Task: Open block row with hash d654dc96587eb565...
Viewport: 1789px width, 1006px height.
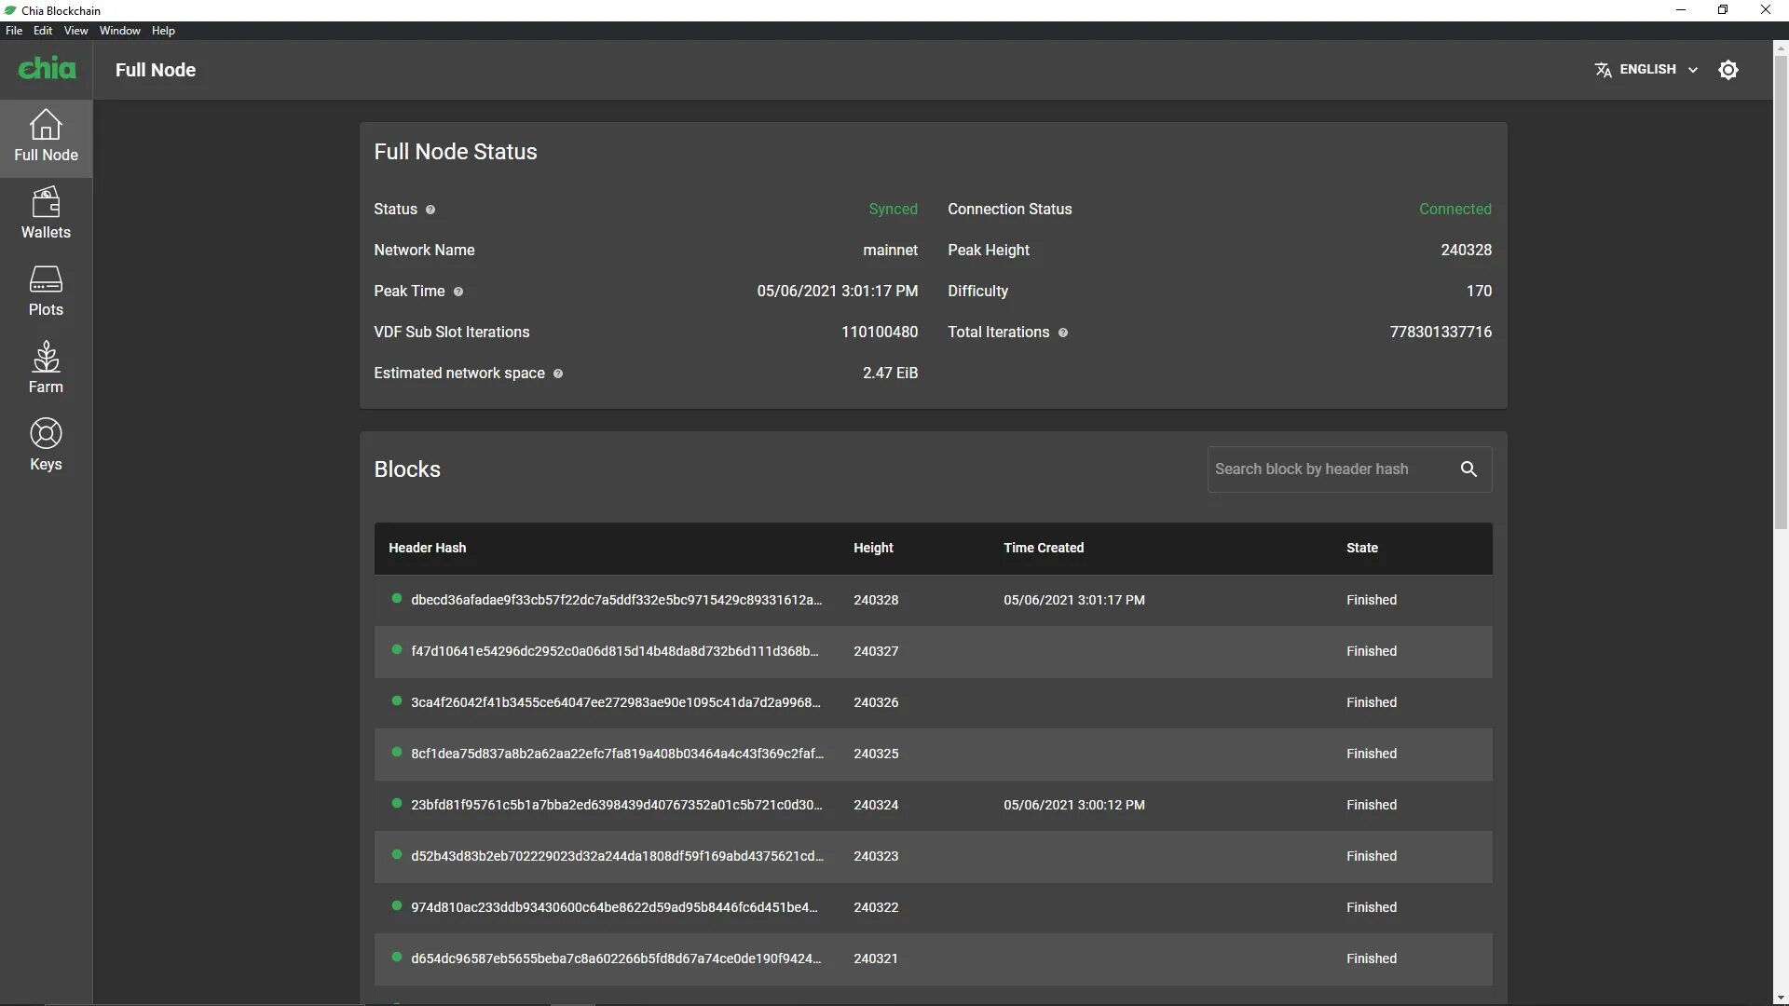Action: coord(933,958)
